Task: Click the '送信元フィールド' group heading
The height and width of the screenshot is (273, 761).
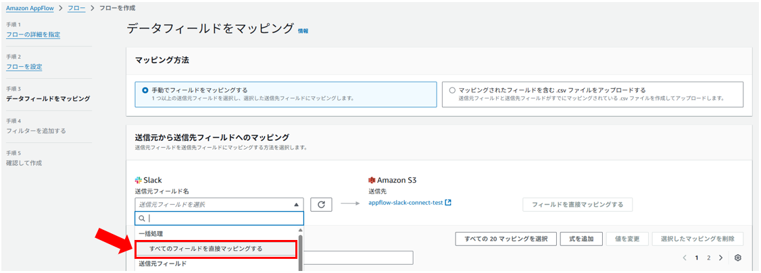Action: (163, 264)
